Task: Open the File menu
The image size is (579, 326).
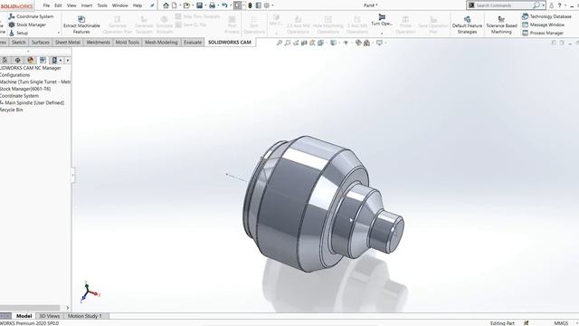Action: [46, 5]
